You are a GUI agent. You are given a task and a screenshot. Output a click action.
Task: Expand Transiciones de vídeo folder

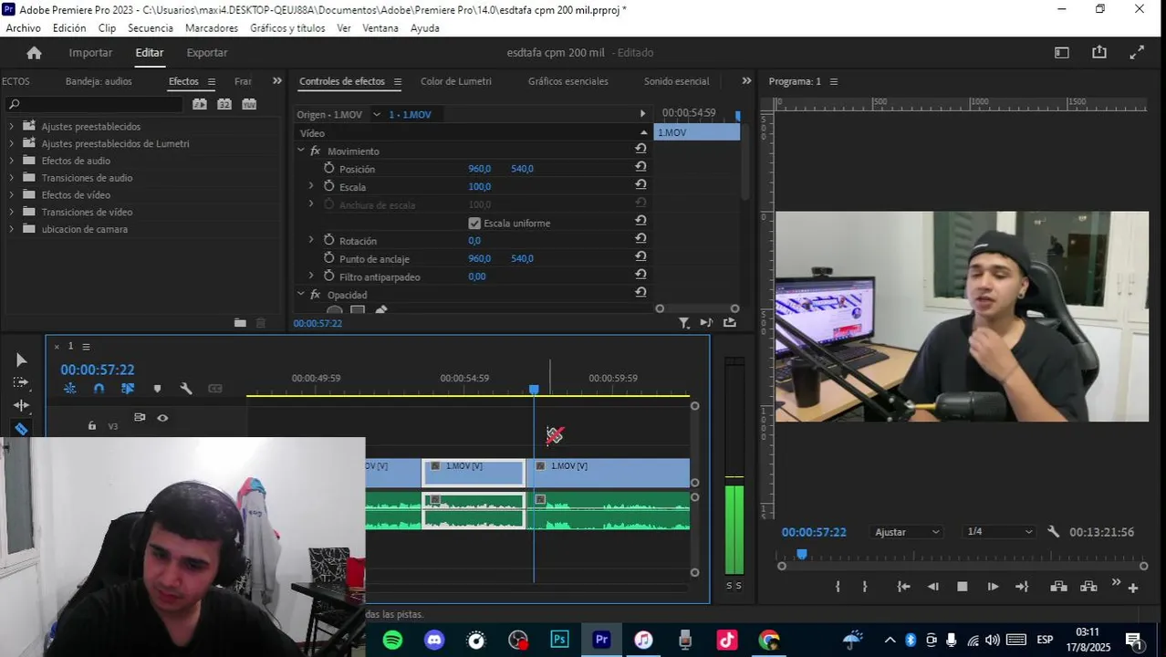(x=11, y=212)
